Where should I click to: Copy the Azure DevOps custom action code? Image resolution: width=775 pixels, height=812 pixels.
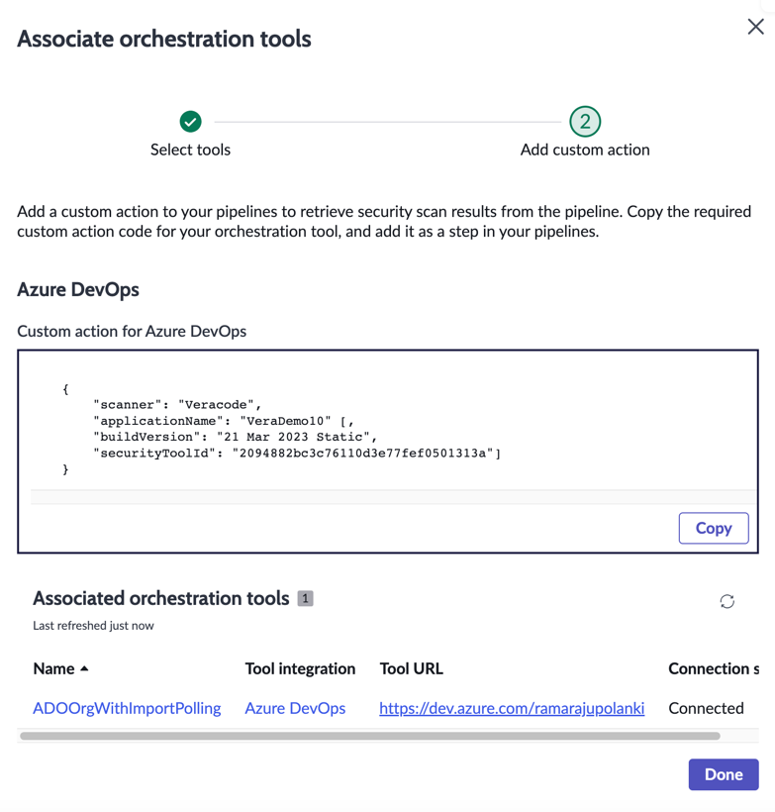714,528
